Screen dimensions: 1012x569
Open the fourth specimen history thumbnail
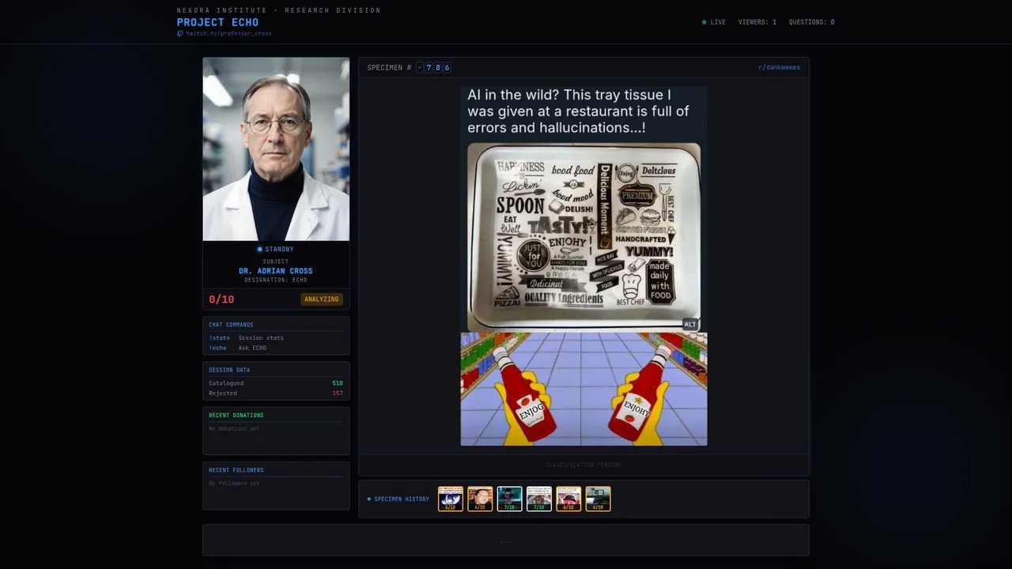(x=539, y=499)
